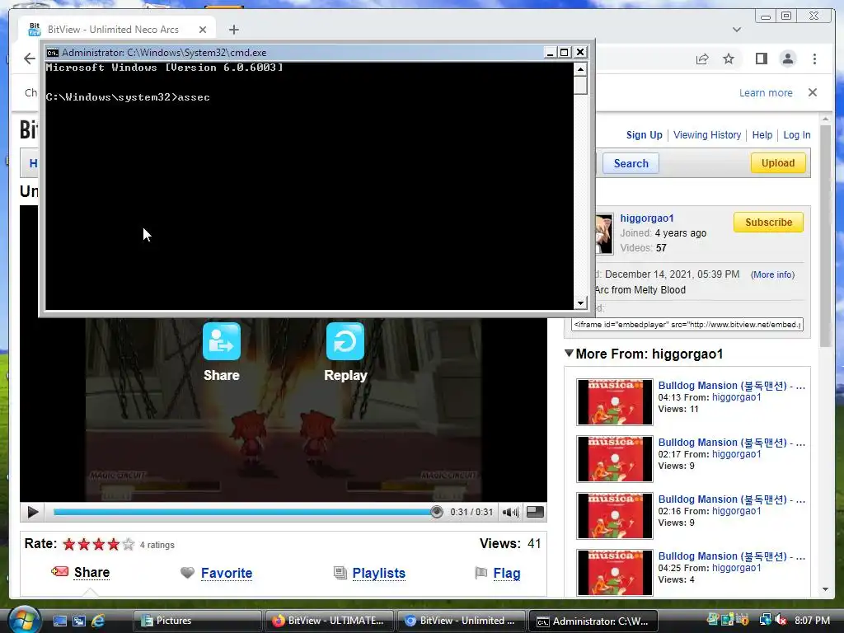Image resolution: width=844 pixels, height=633 pixels.
Task: Click the Help link in header
Action: [762, 135]
